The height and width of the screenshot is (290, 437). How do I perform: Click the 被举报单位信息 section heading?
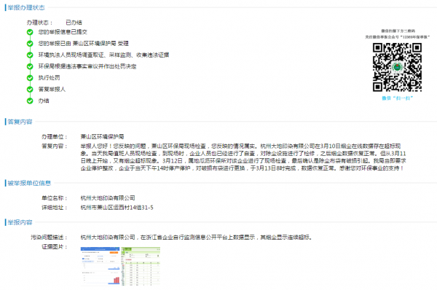pos(29,183)
